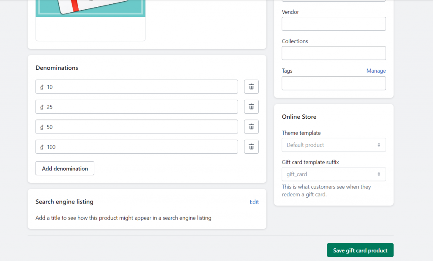Remove the ₫100 denomination using trash icon
The image size is (433, 261).
coord(251,147)
